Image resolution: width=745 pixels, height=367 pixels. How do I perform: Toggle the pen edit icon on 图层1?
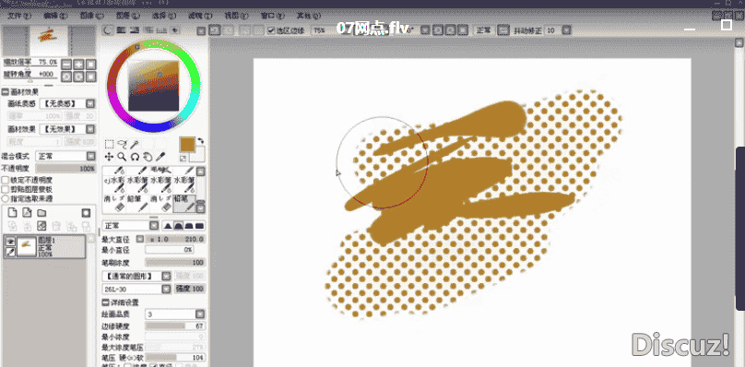[x=9, y=252]
